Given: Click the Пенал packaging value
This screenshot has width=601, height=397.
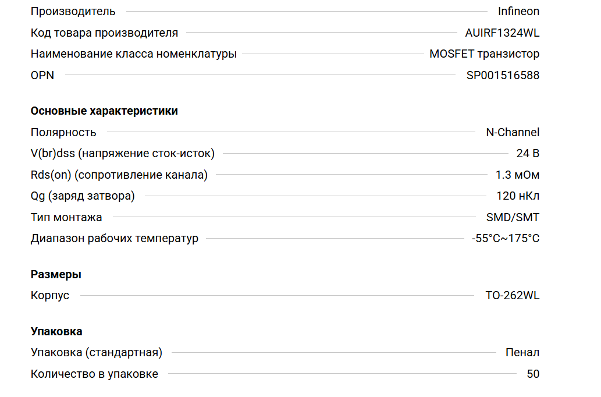Looking at the screenshot, I should pos(522,352).
